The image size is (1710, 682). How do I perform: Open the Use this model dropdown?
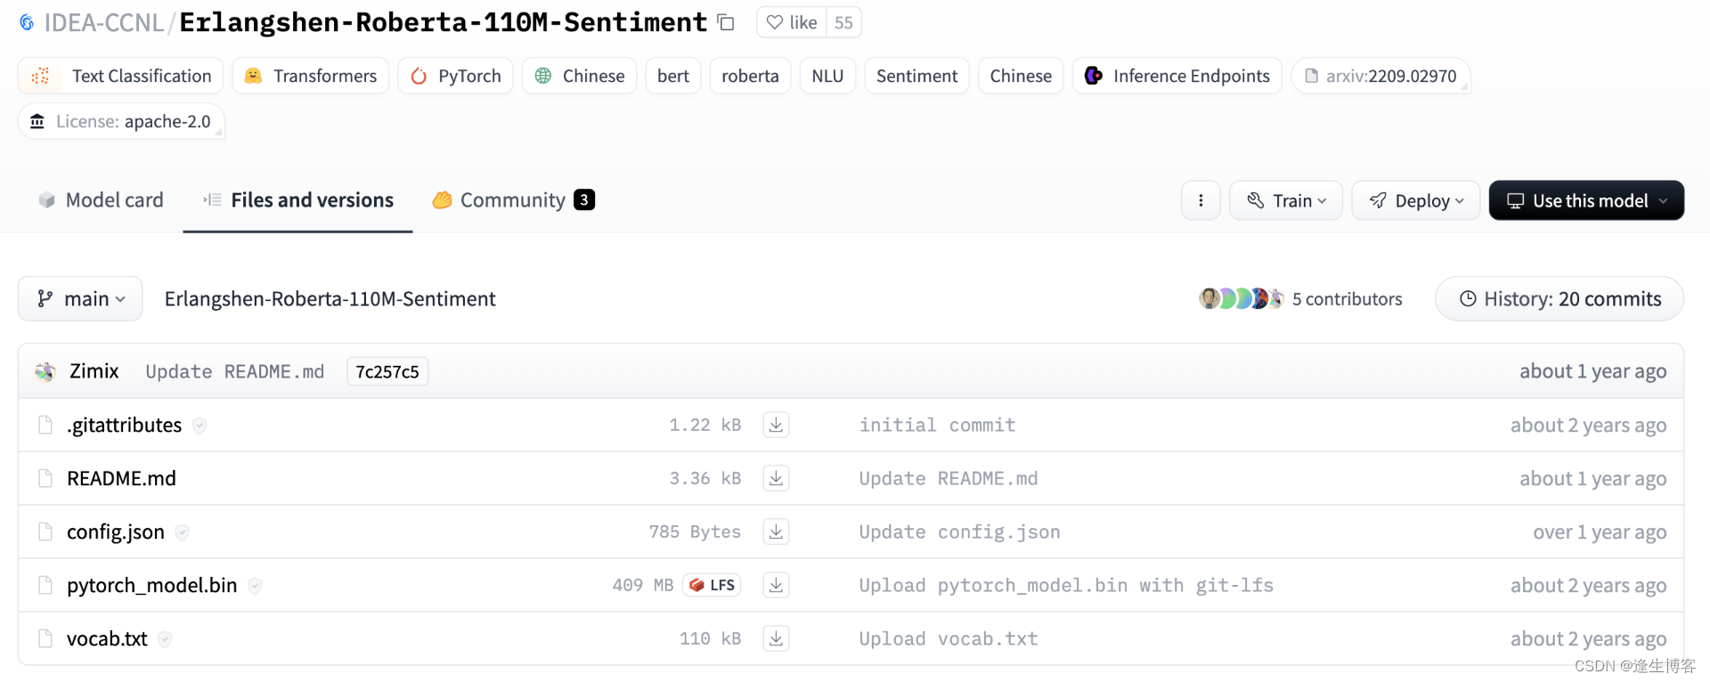point(1586,200)
